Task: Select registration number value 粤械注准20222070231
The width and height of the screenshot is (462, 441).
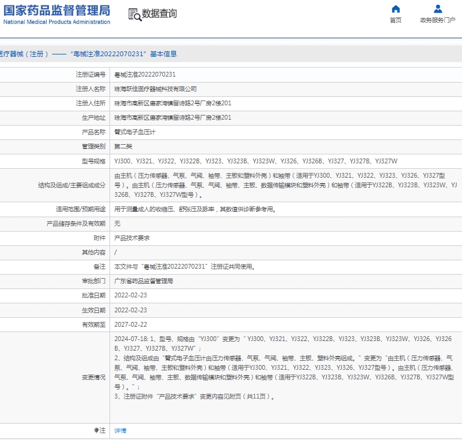Action: (145, 75)
